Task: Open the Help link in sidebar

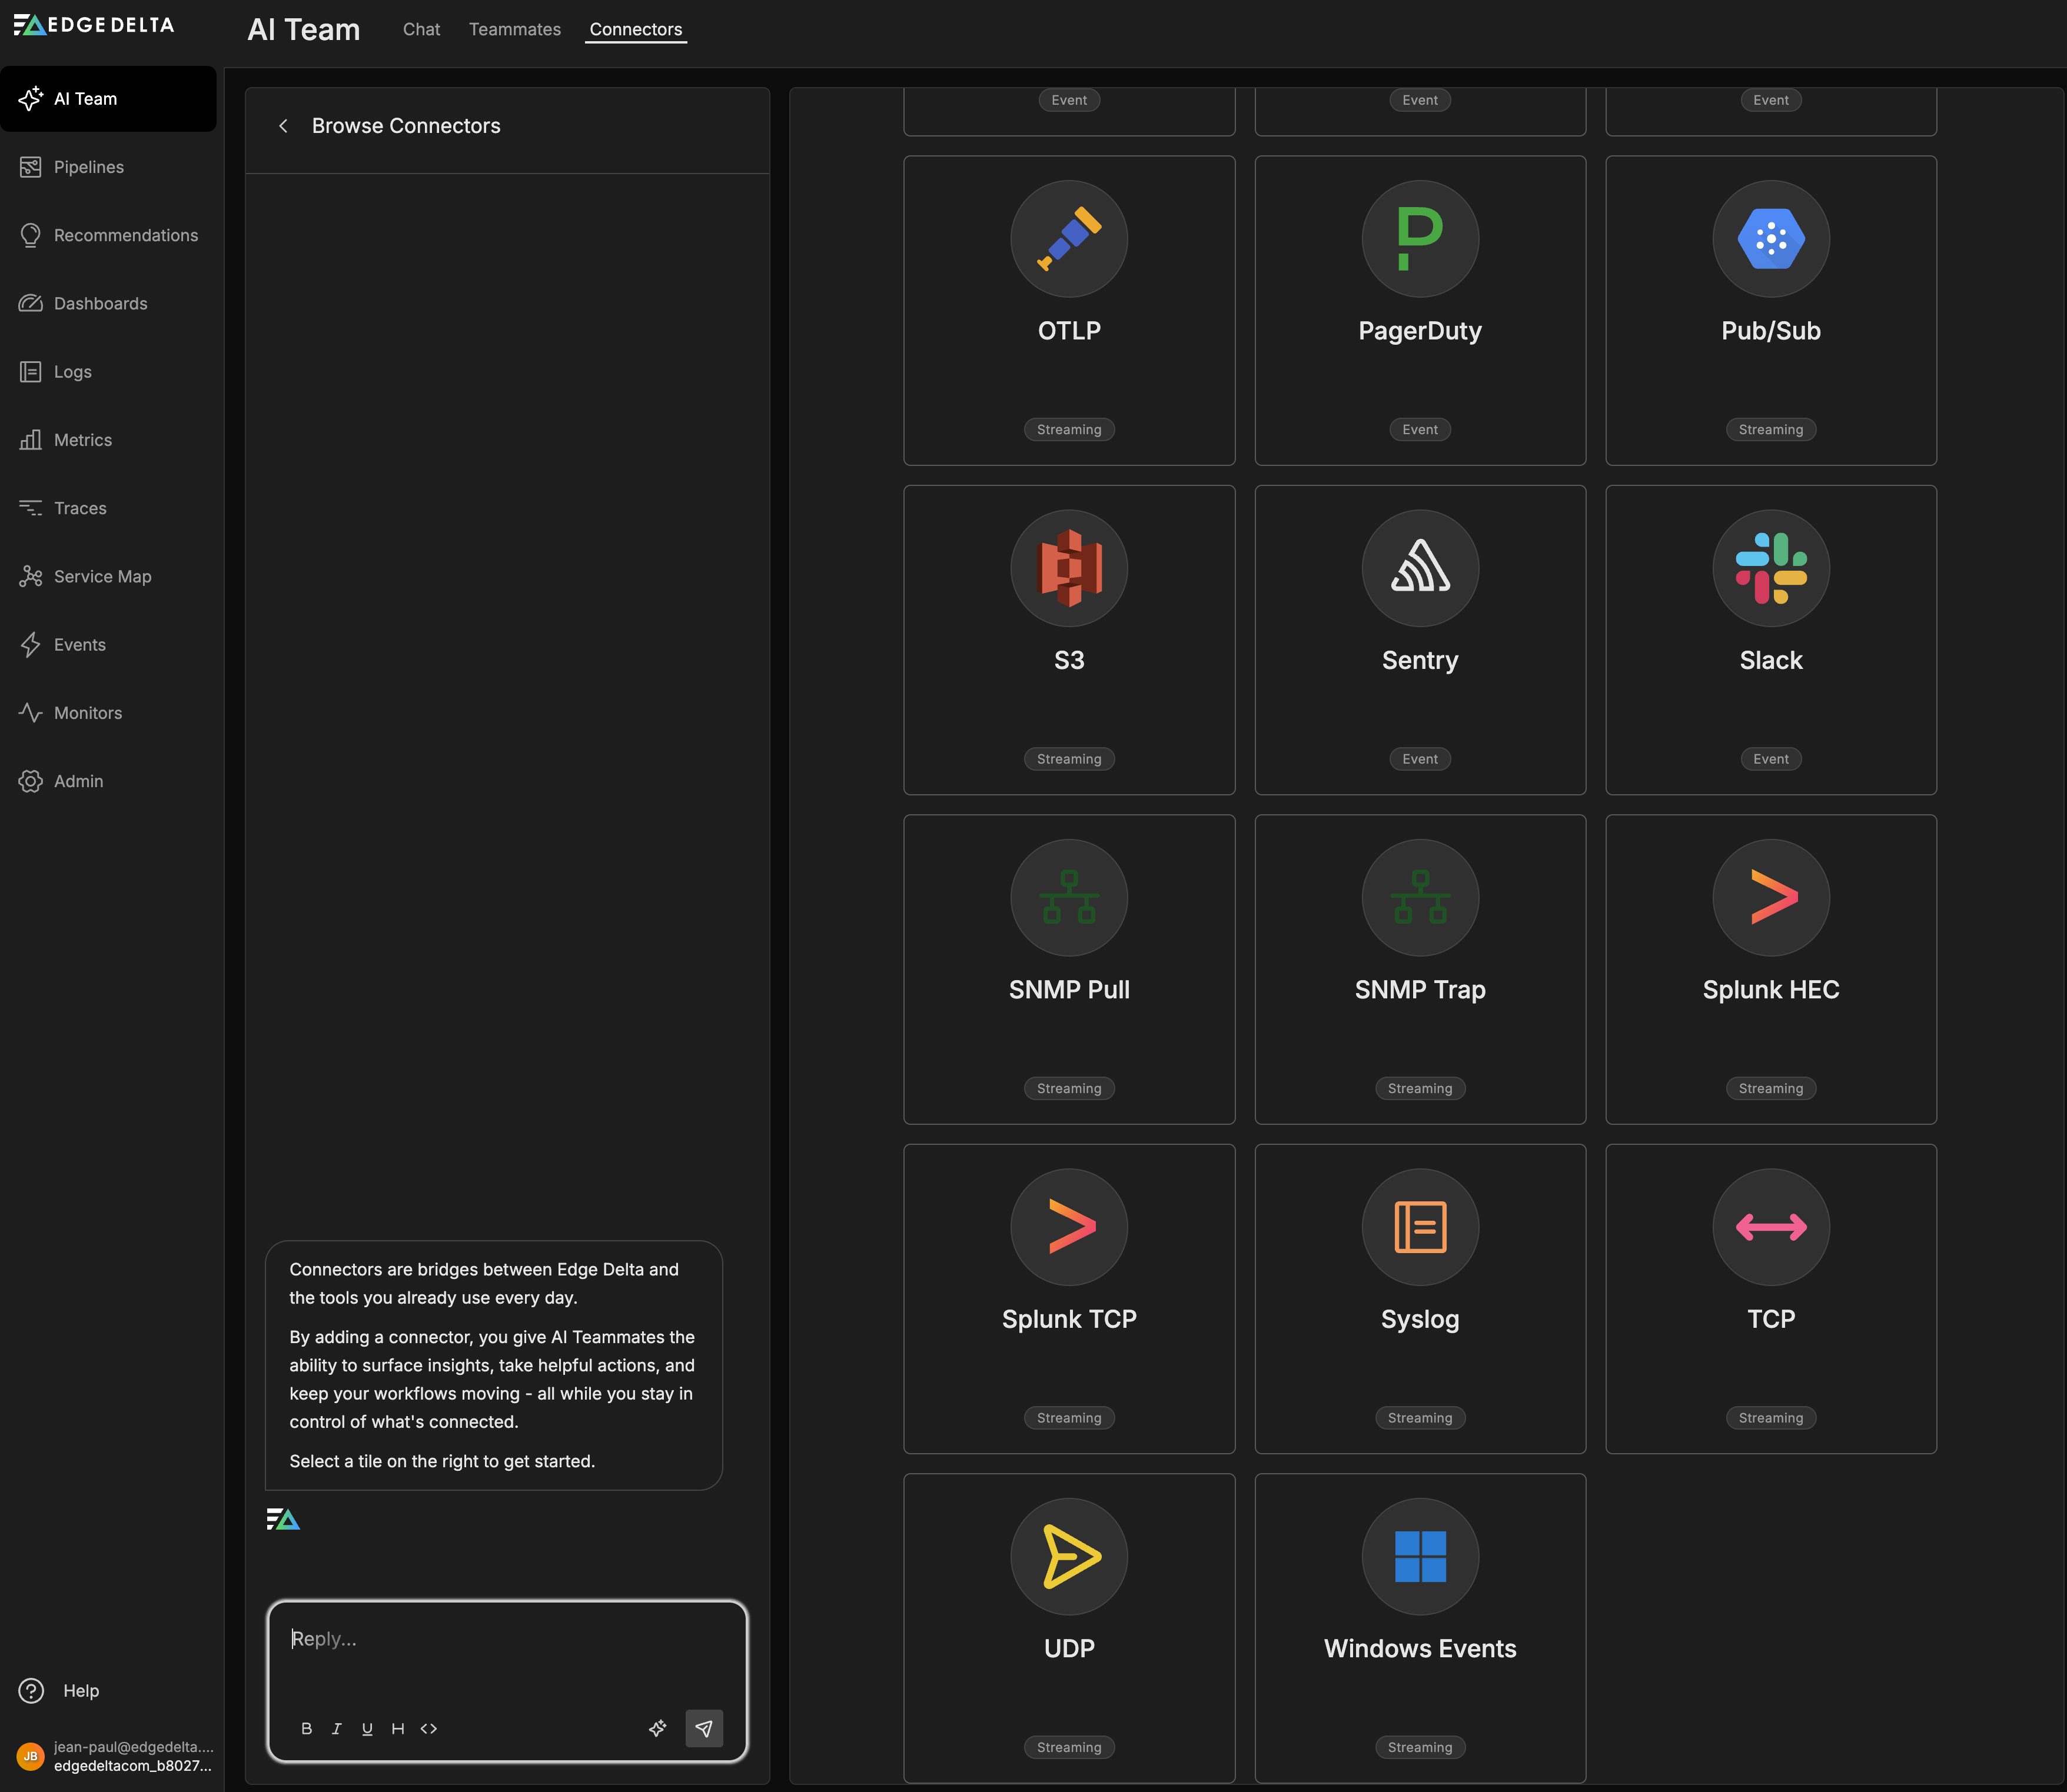Action: coord(80,1690)
